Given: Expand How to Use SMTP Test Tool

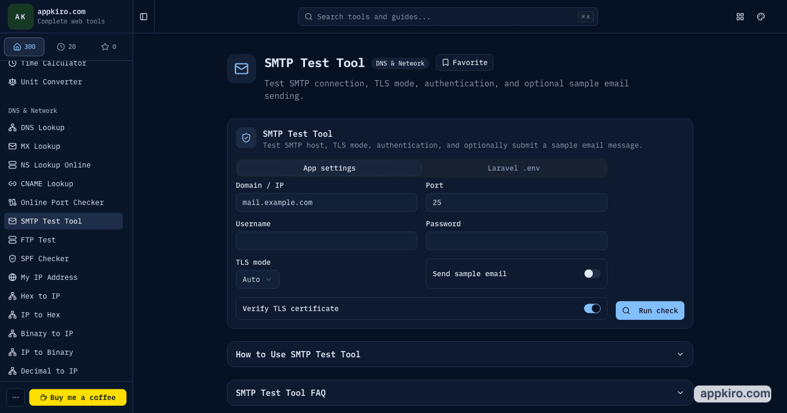Looking at the screenshot, I should tap(460, 354).
